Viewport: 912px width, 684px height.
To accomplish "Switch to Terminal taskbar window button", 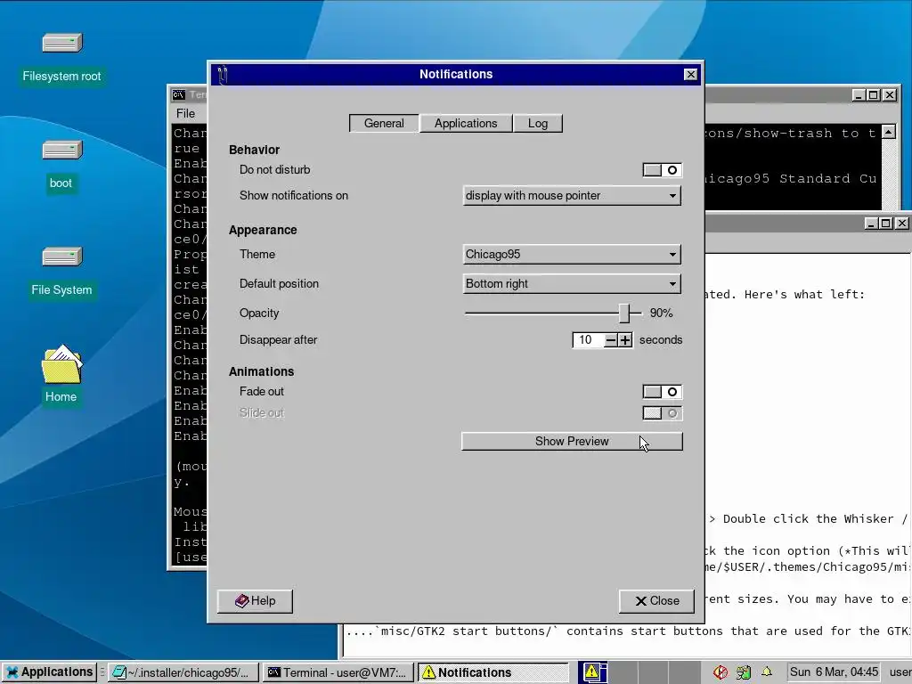I will pos(338,672).
